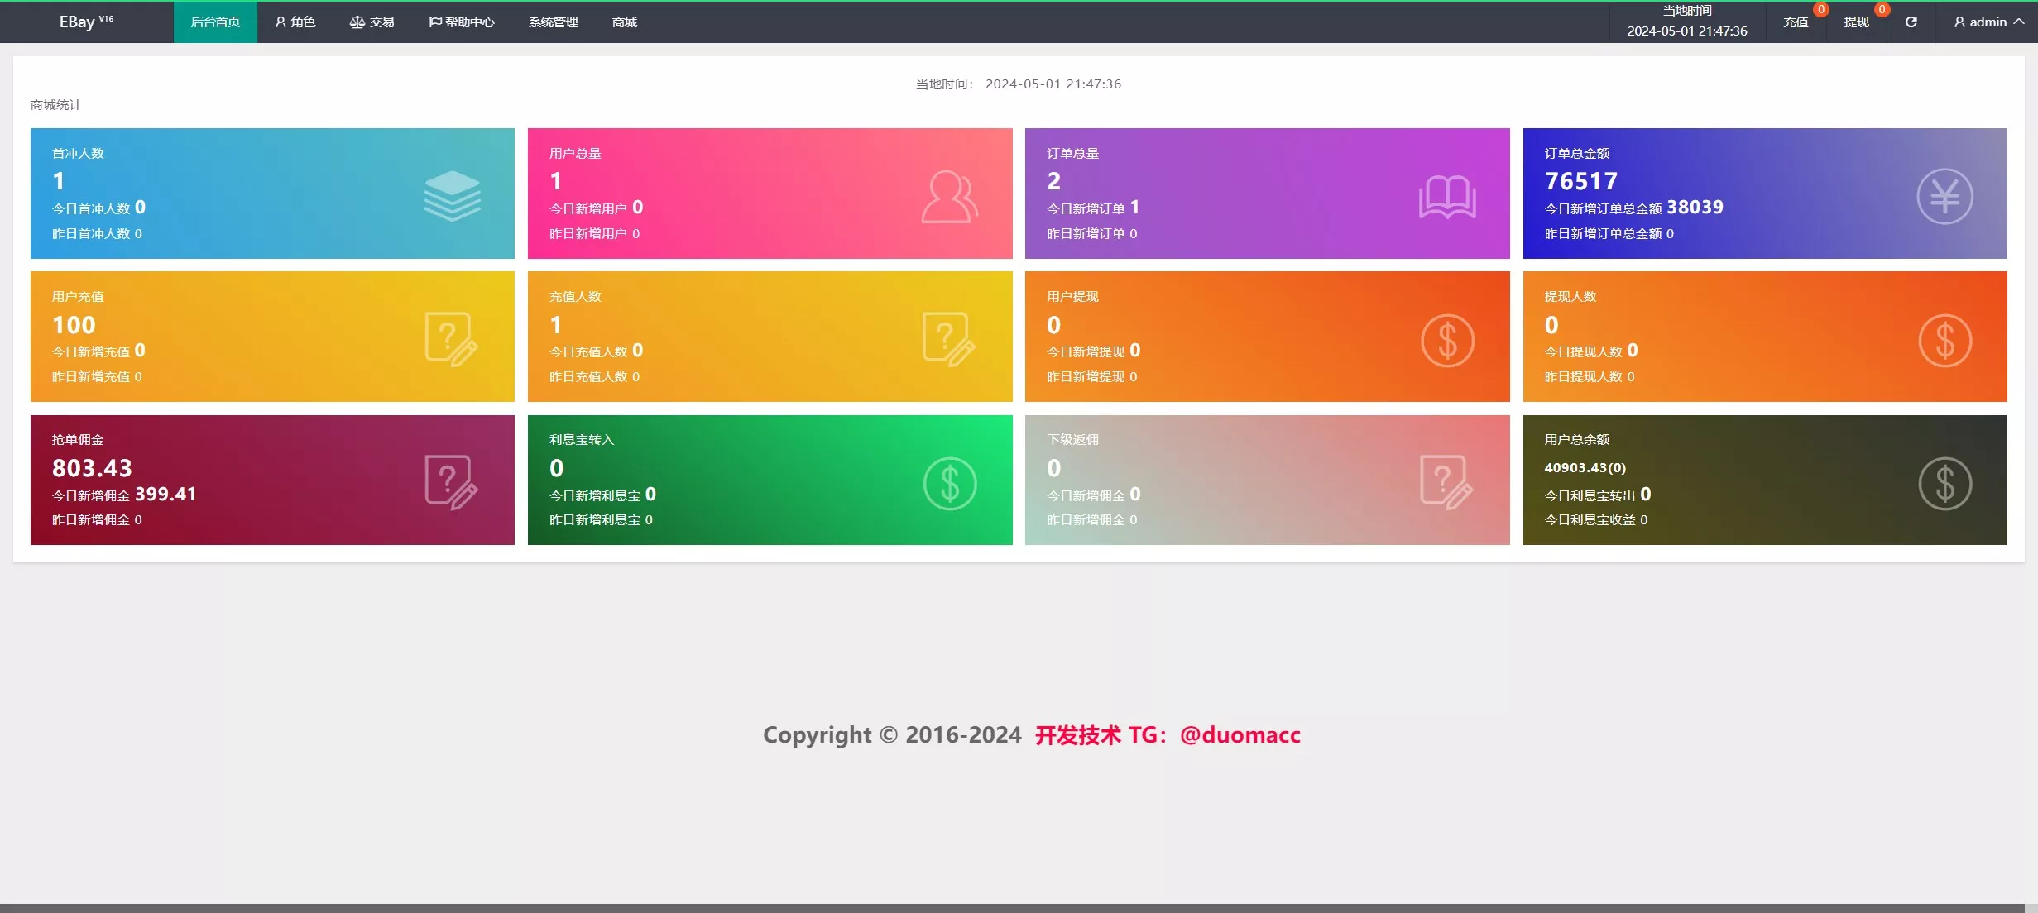Click the dollar icon on 利息宝转入 card
Image resolution: width=2038 pixels, height=913 pixels.
[950, 484]
